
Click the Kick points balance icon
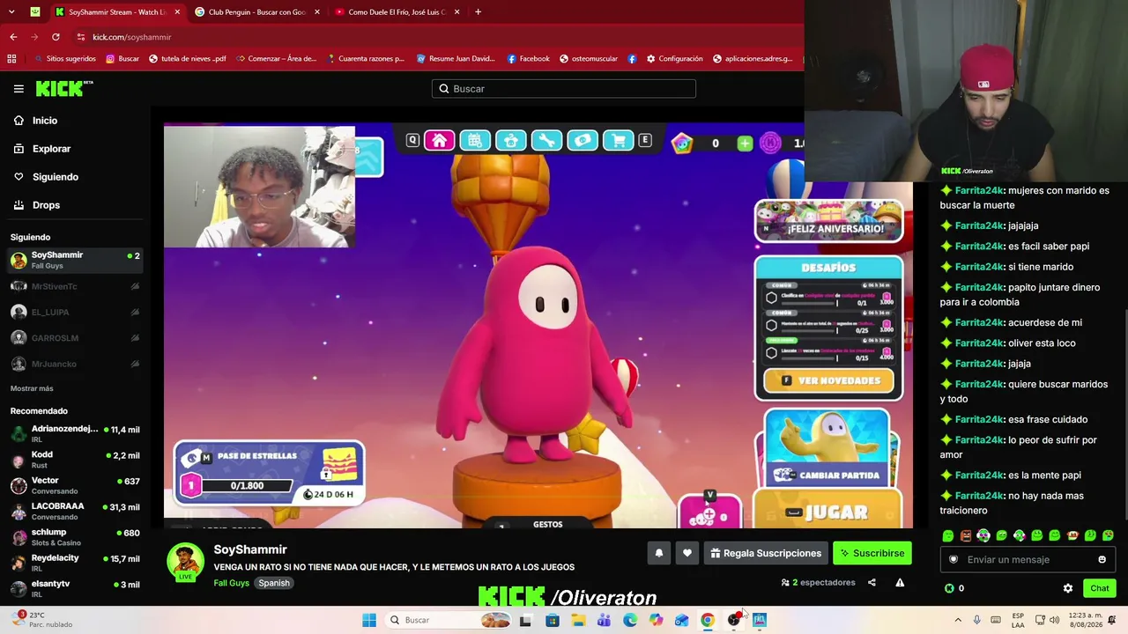[x=949, y=588]
